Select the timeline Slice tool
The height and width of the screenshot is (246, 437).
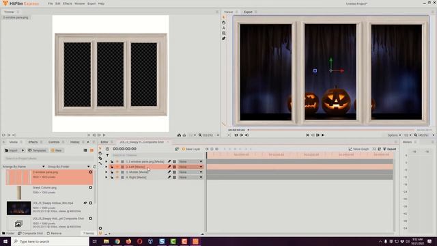100,159
